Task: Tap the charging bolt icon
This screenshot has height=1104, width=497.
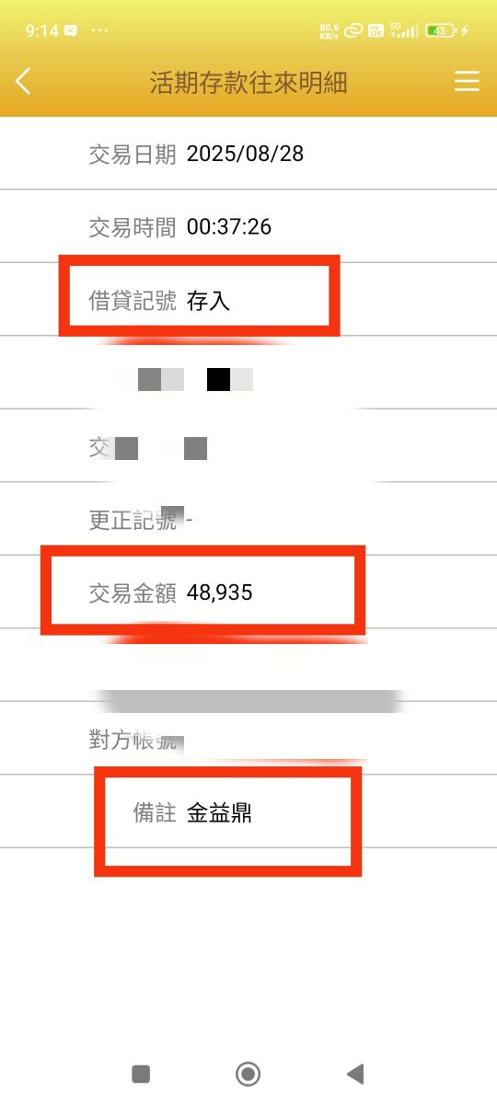Action: coord(465,30)
